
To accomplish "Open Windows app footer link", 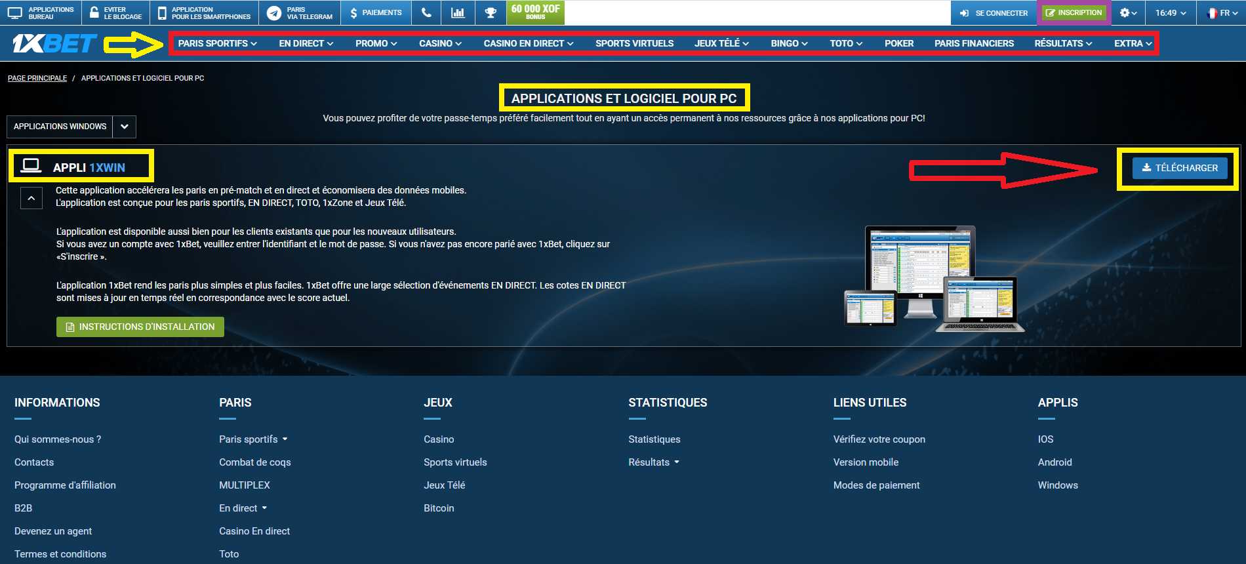I will click(x=1058, y=485).
